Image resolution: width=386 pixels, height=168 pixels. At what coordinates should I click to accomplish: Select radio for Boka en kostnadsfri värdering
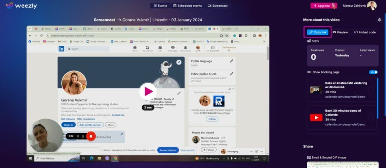pos(371,90)
